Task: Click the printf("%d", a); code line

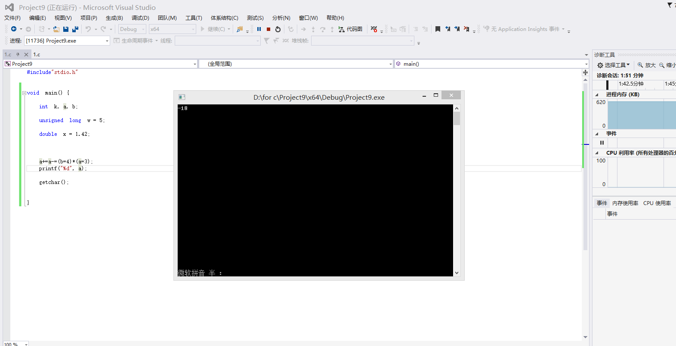Action: 63,168
